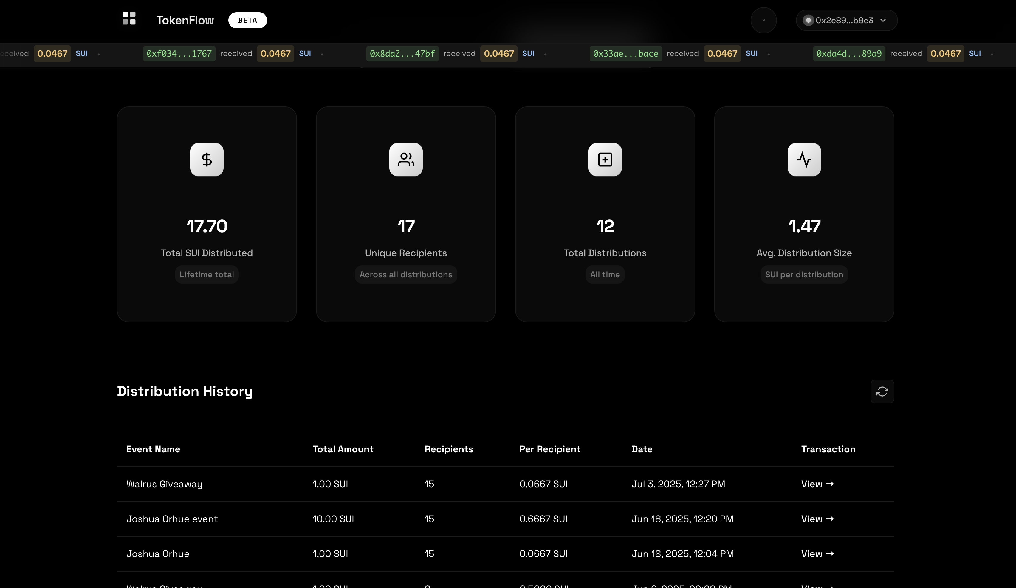The image size is (1016, 588).
Task: Click the plus-square icon above Total Distributions
Action: coord(605,160)
